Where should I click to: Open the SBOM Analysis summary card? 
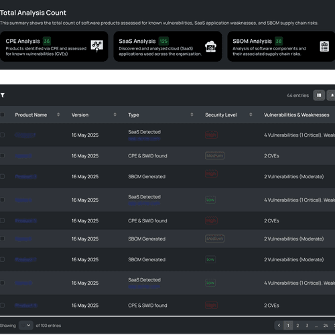[281, 46]
